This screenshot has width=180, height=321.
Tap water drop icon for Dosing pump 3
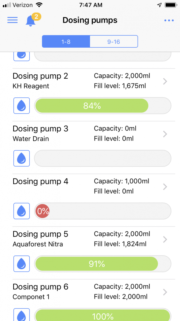[x=21, y=158]
